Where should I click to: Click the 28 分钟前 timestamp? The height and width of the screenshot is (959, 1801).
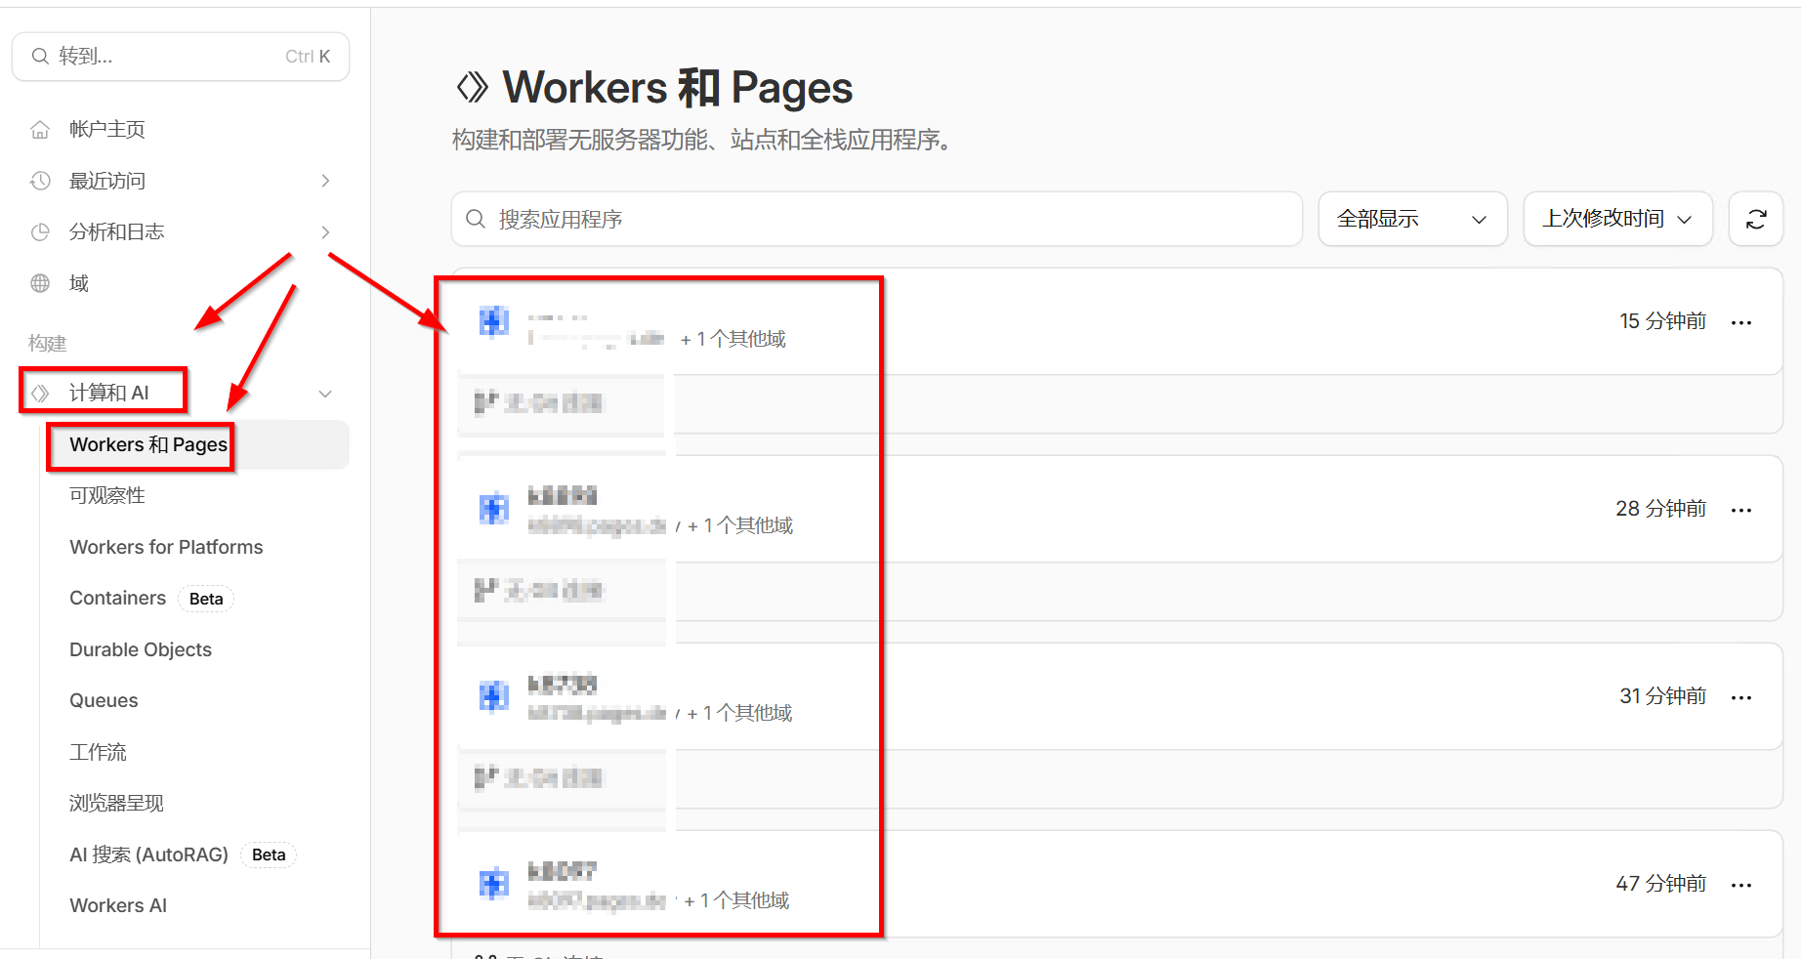1660,509
